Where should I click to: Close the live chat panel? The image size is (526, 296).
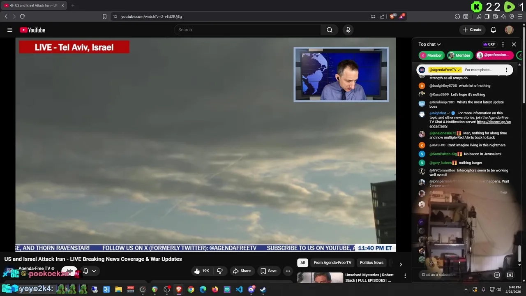click(x=514, y=44)
